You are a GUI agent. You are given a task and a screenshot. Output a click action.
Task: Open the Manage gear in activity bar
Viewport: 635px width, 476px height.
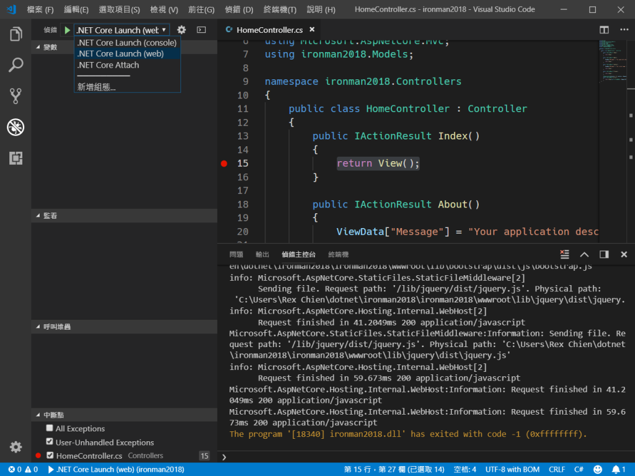point(16,447)
